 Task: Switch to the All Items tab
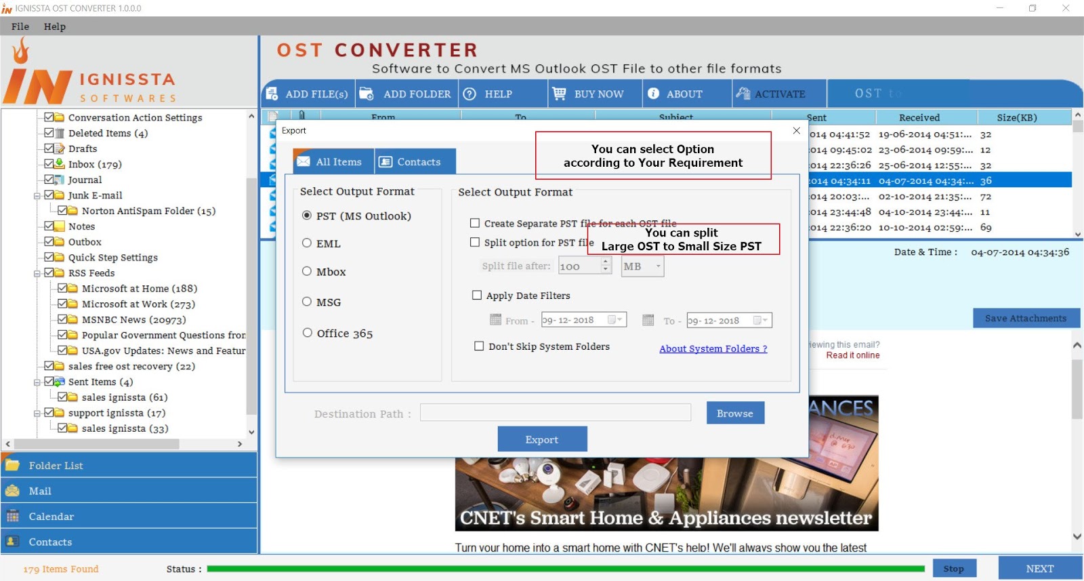333,161
